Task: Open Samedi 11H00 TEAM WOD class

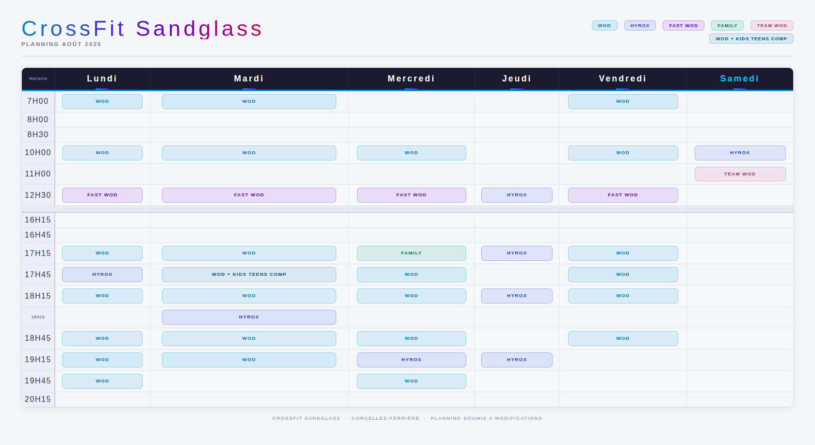Action: point(740,174)
